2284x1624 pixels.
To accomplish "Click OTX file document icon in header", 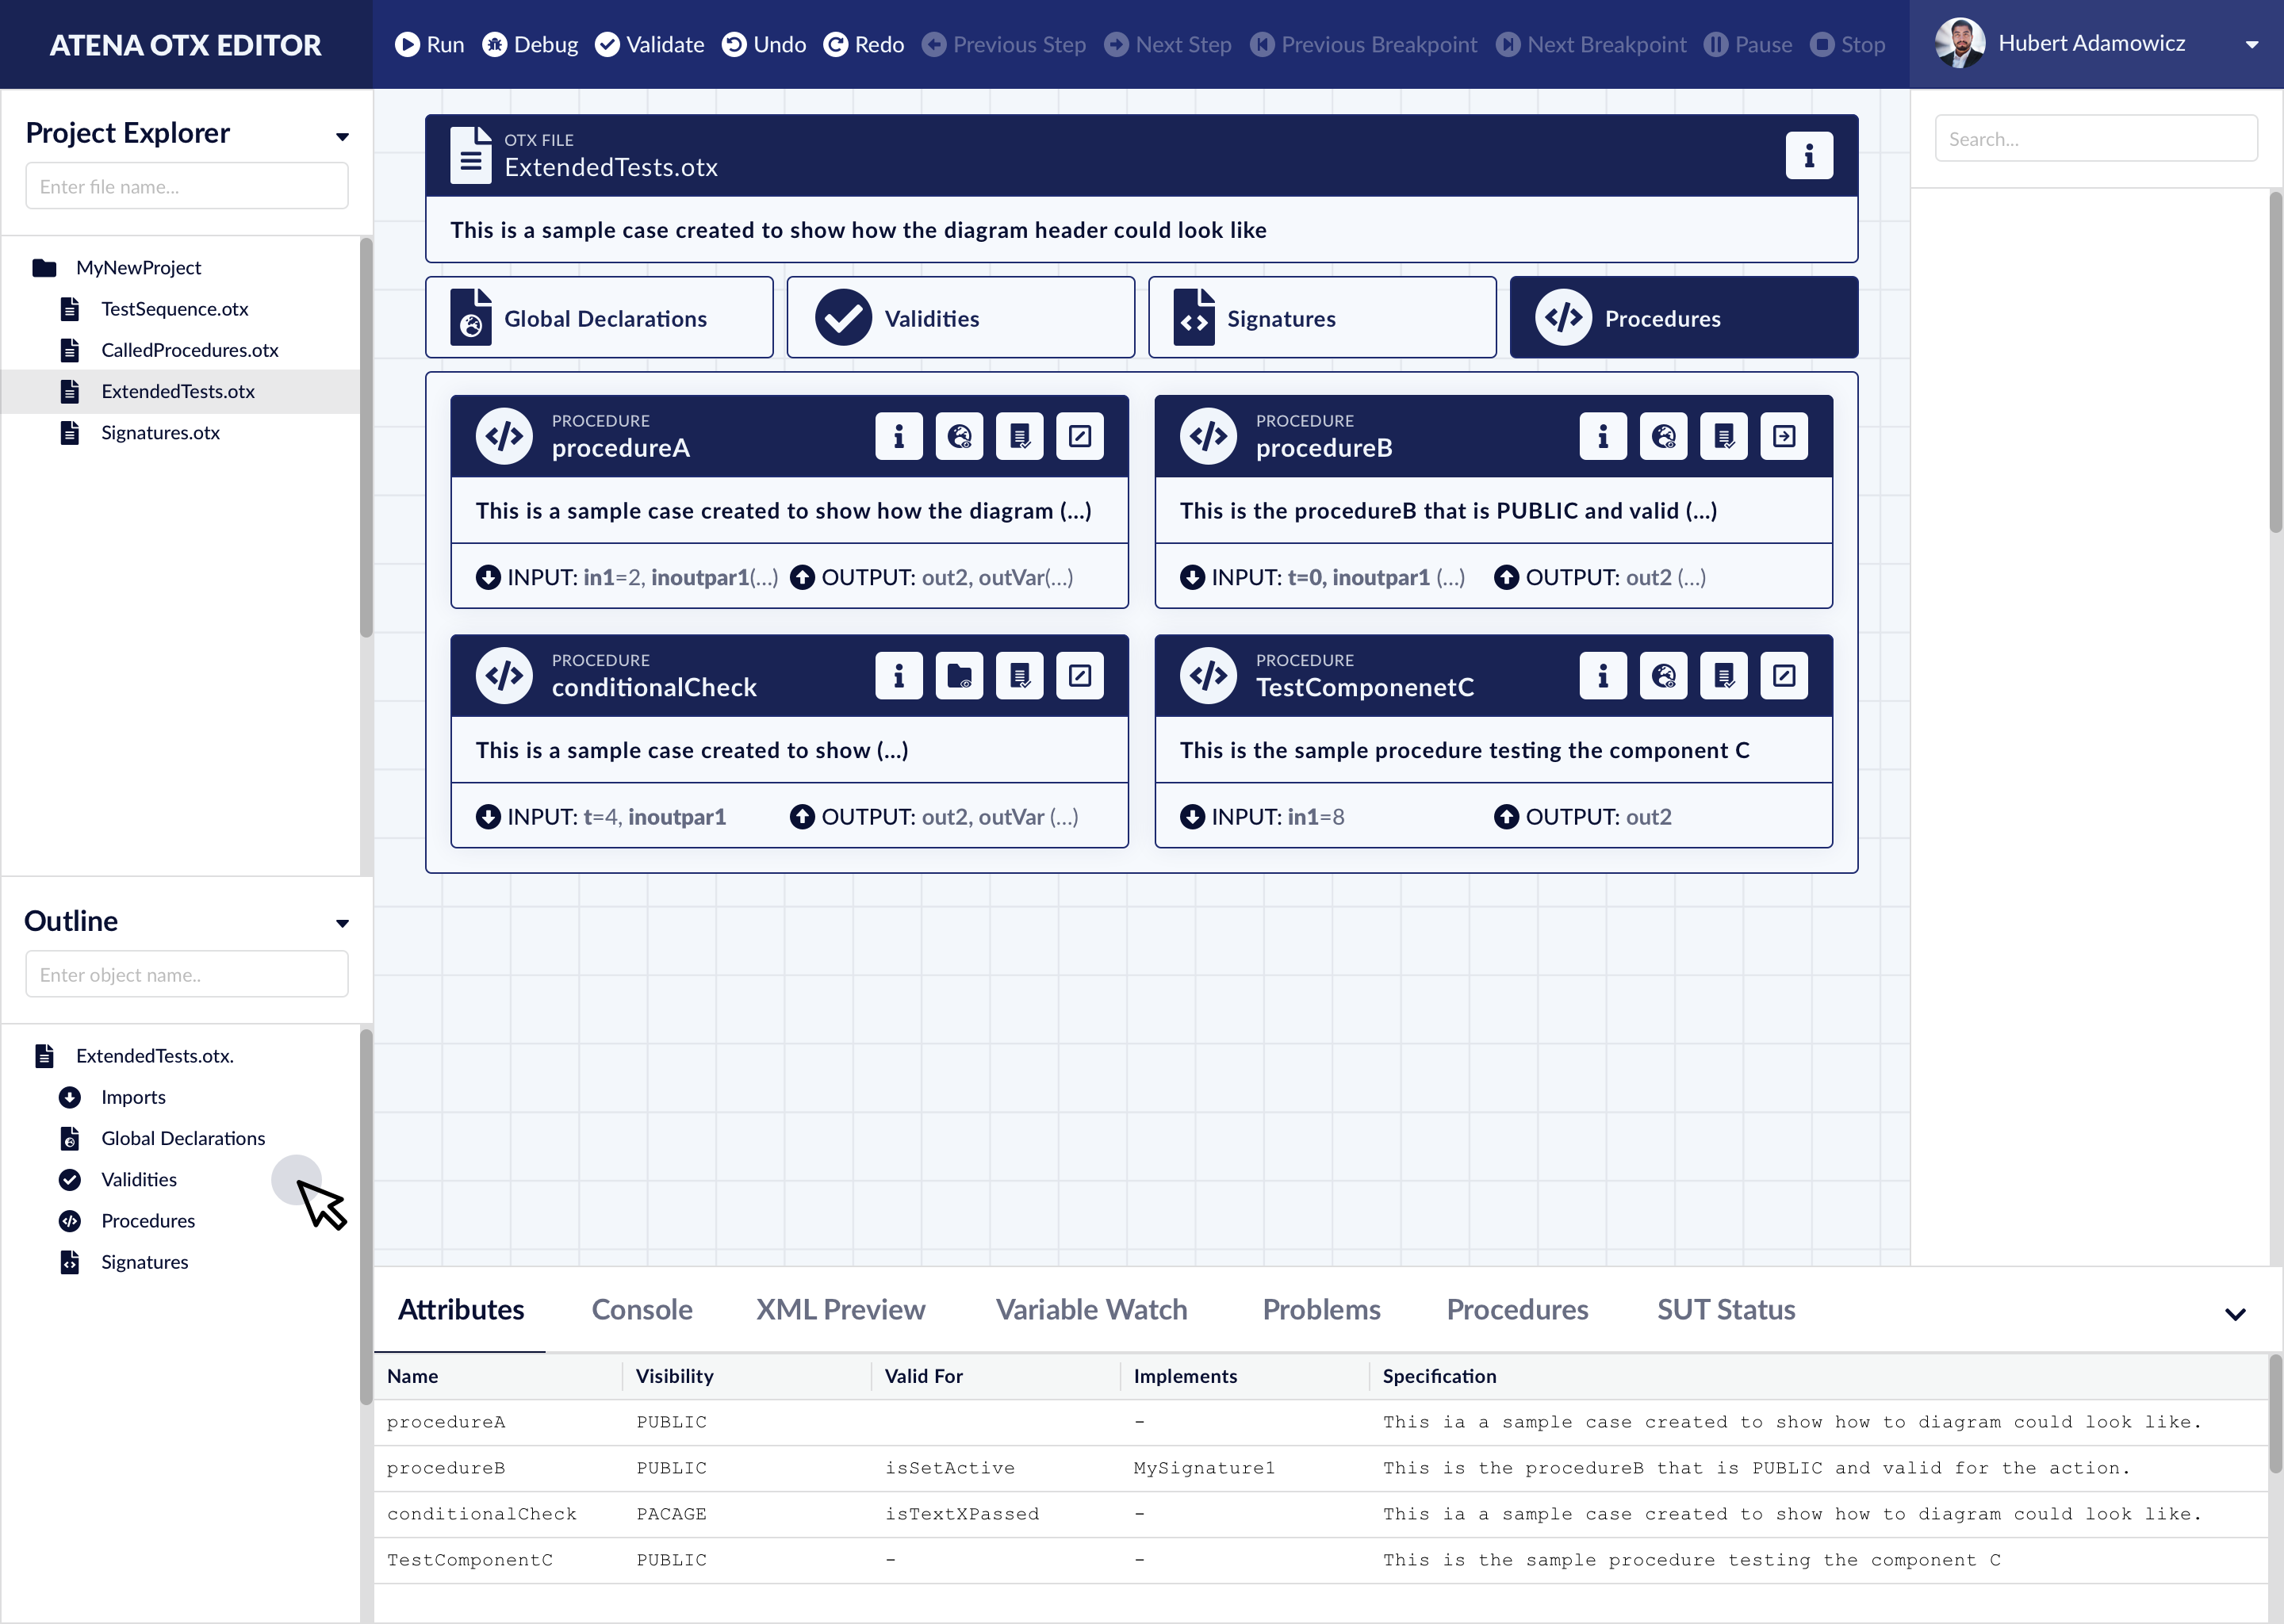I will tap(470, 155).
